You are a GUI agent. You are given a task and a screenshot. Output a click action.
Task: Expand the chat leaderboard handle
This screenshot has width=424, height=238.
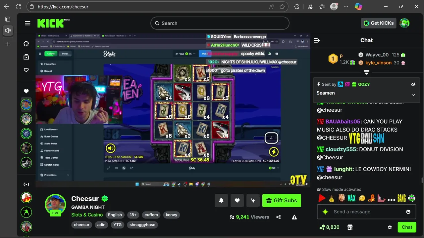click(x=367, y=72)
